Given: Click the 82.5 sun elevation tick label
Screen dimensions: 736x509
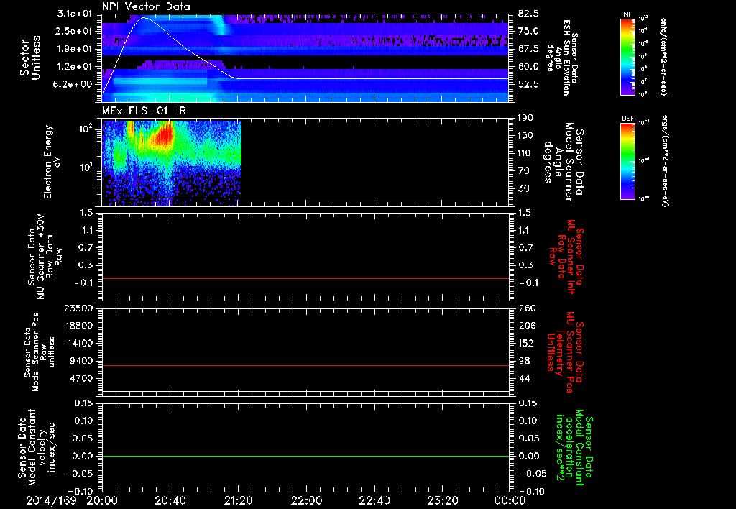Looking at the screenshot, I should pos(528,14).
